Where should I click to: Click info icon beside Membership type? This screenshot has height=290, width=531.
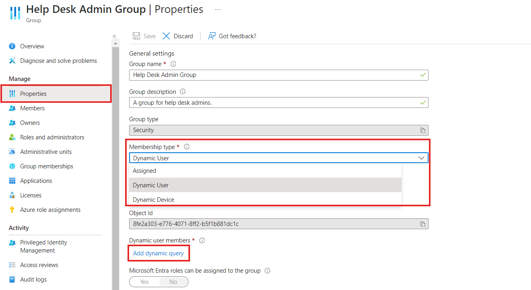click(x=186, y=147)
